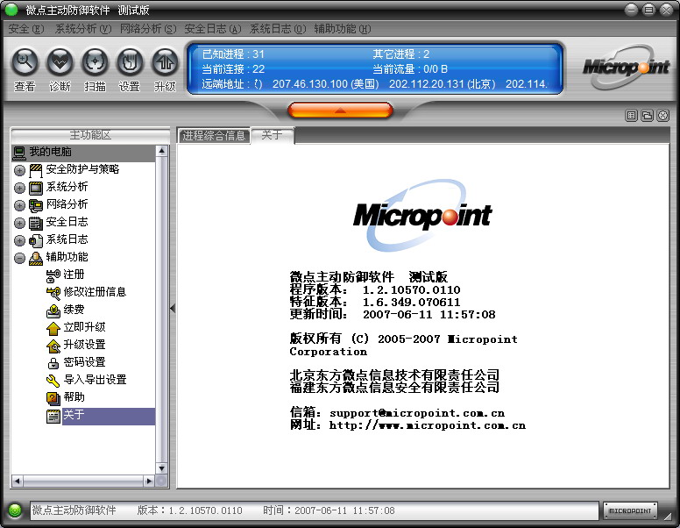
Task: Click the sidebar scroll right arrow
Action: click(149, 481)
